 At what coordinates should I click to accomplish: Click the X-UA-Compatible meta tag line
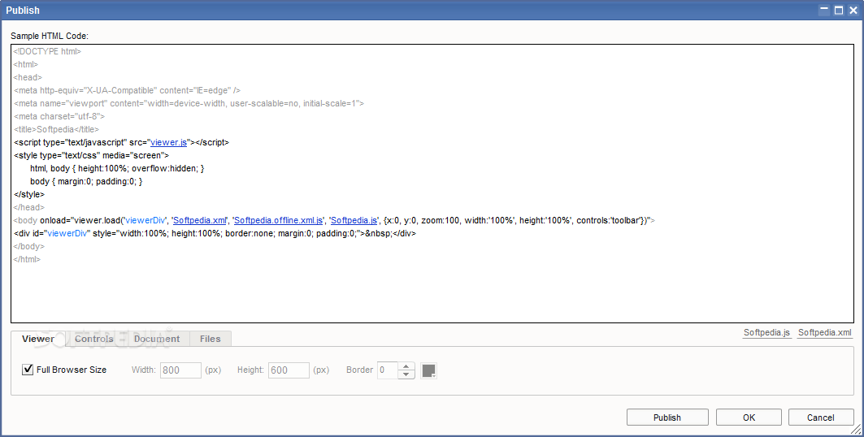click(x=128, y=91)
